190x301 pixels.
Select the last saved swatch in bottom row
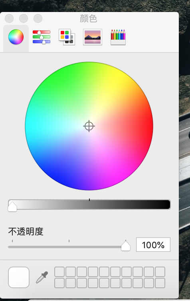click(x=160, y=283)
